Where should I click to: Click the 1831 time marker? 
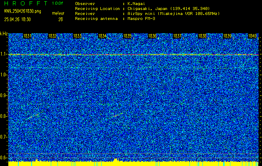point(27,36)
